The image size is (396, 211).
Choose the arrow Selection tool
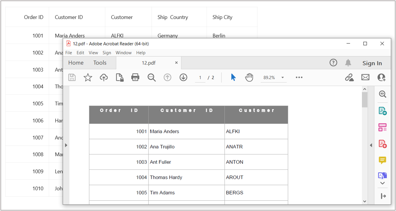233,77
